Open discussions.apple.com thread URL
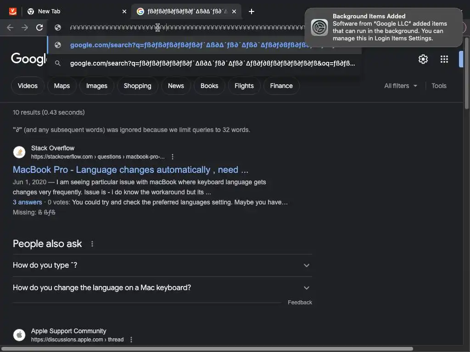The width and height of the screenshot is (470, 352). point(77,340)
